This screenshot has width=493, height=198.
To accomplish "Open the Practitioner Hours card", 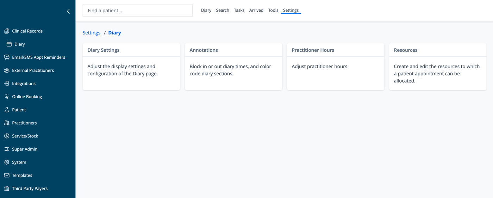I will click(x=336, y=66).
